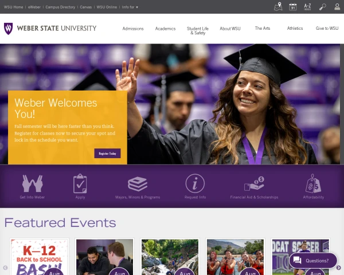Image resolution: width=344 pixels, height=275 pixels.
Task: Click the Affordability label
Action: click(x=313, y=197)
